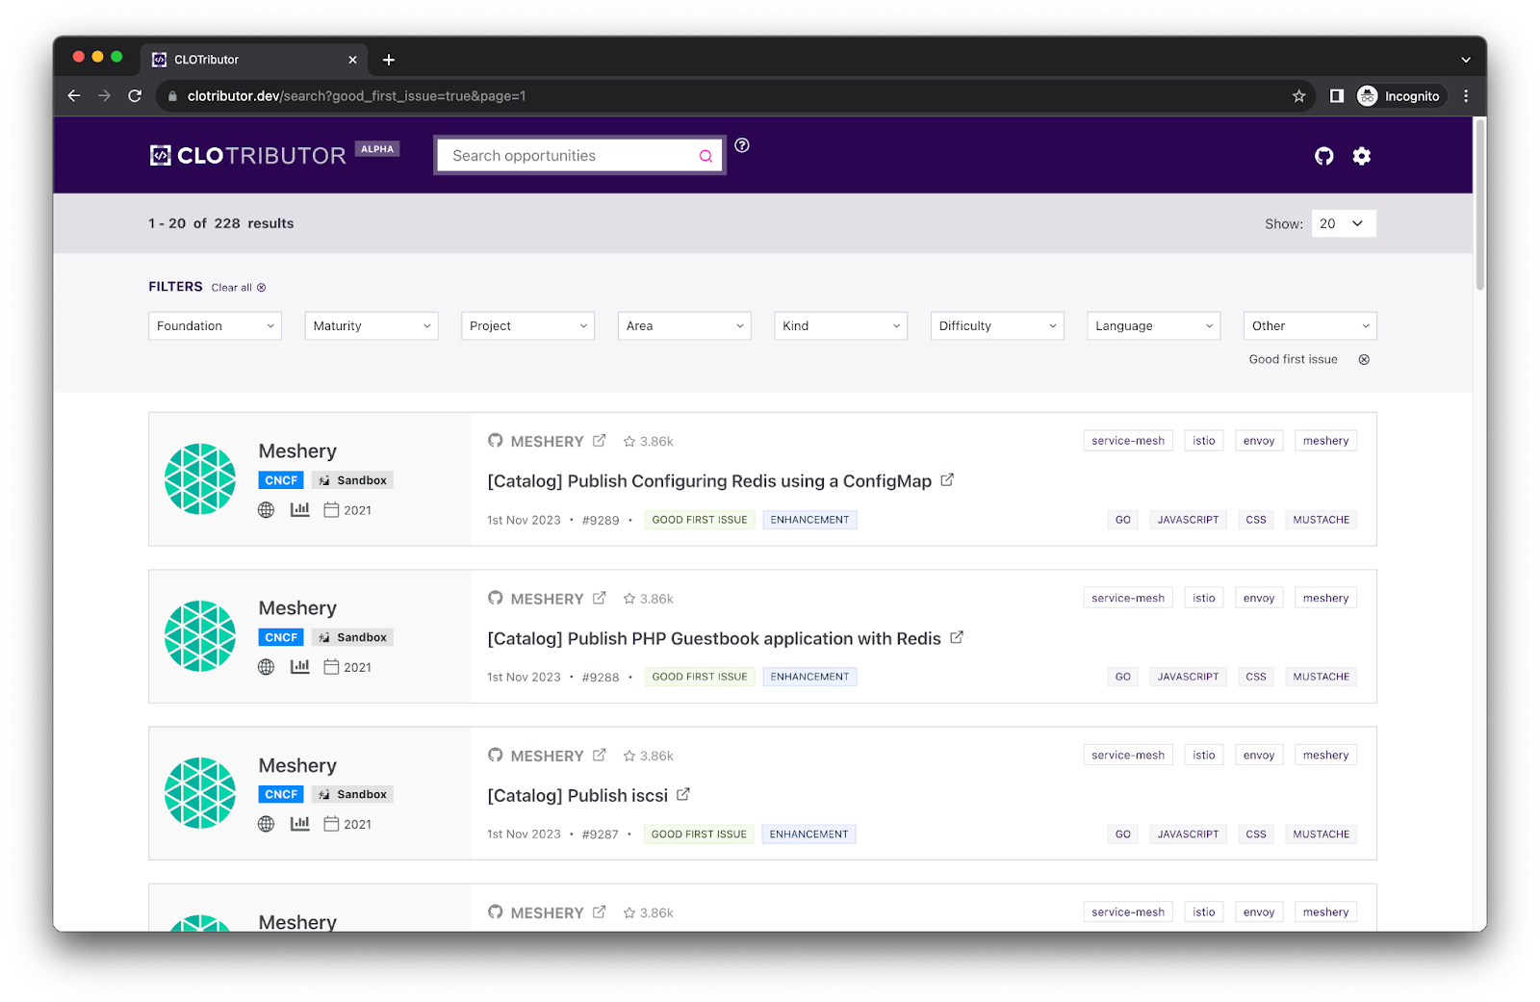Open the PHP Guestbook application with Redis issue
This screenshot has width=1540, height=1002.
[714, 639]
